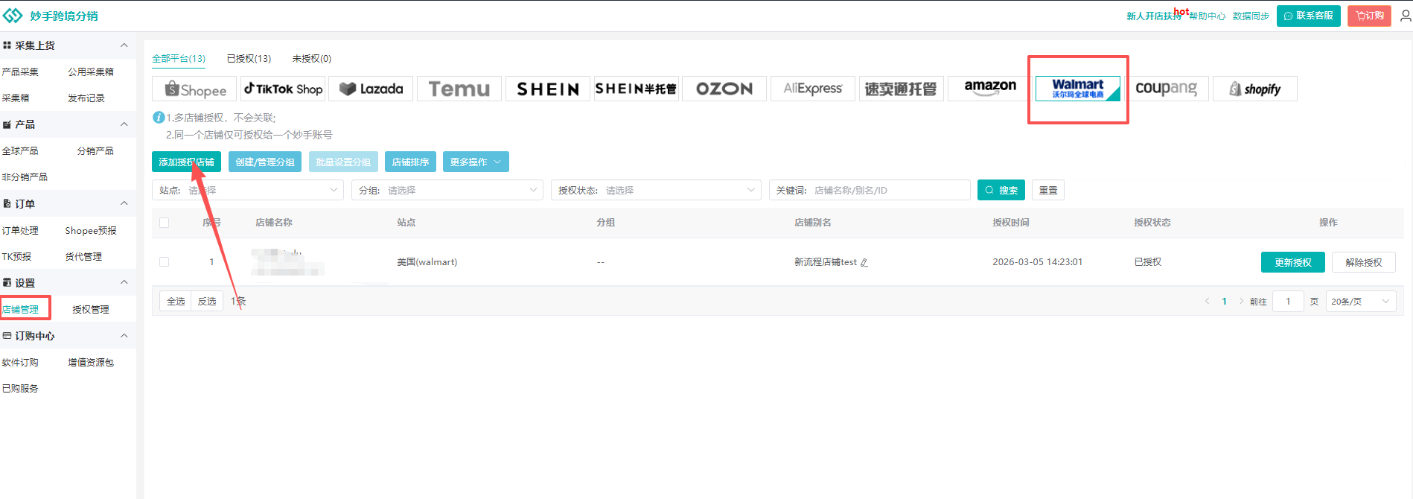
Task: Focus the 前往 page number input
Action: click(1288, 302)
